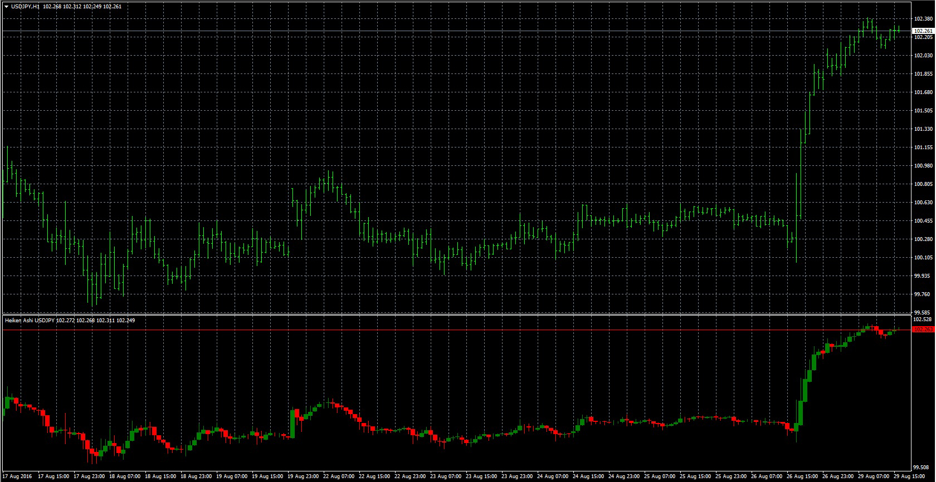The image size is (936, 482).
Task: Click the 29 Aug 07:00 time label
Action: click(x=874, y=477)
